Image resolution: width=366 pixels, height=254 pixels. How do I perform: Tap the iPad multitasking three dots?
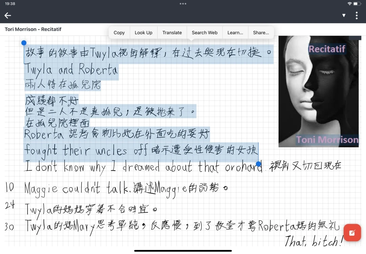[x=183, y=4]
